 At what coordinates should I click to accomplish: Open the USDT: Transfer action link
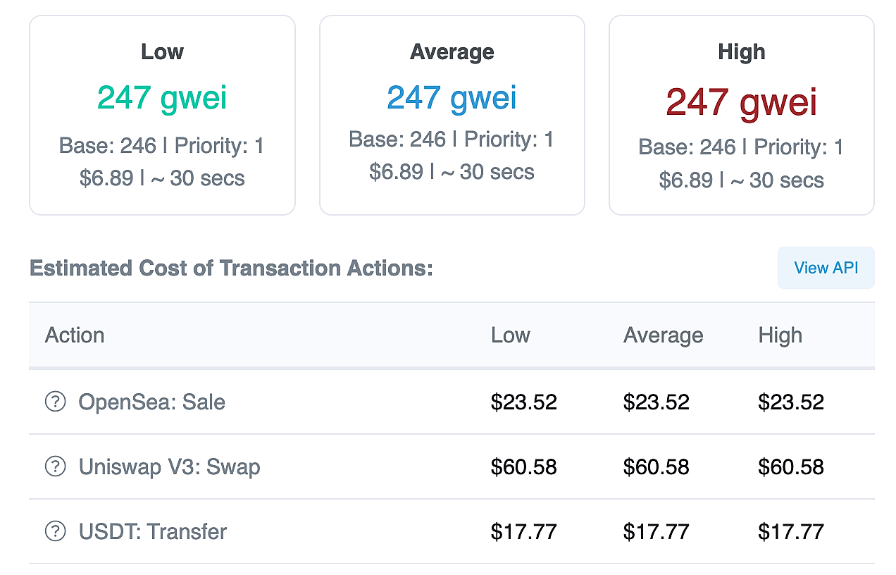pos(153,531)
